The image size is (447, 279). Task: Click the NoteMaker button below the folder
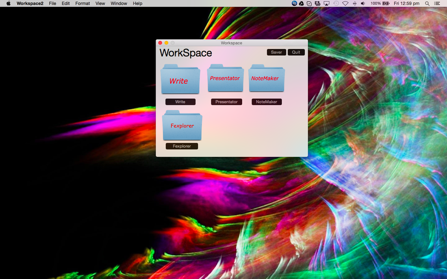(267, 102)
